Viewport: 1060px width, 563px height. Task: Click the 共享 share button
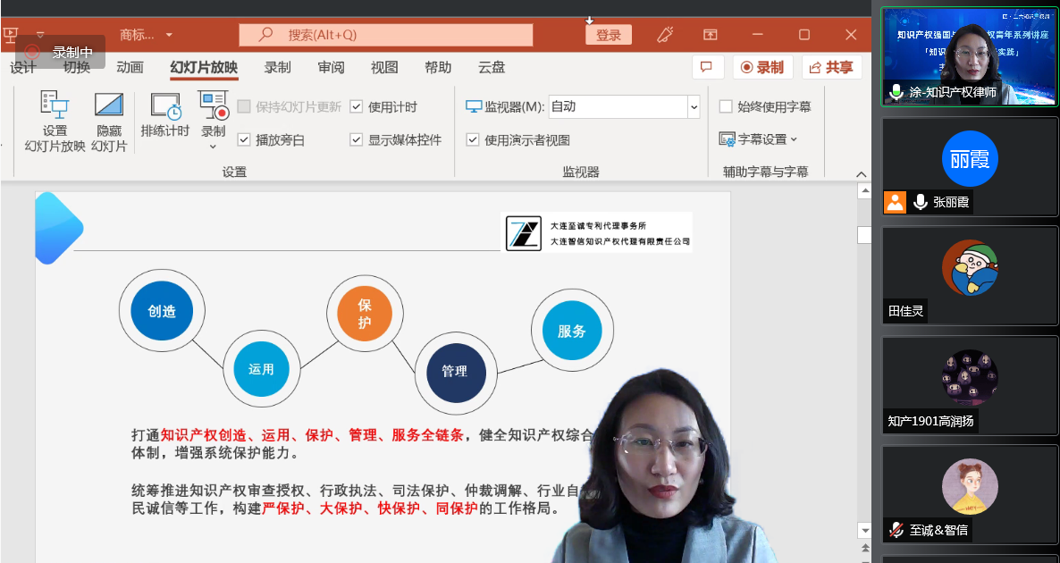[831, 67]
